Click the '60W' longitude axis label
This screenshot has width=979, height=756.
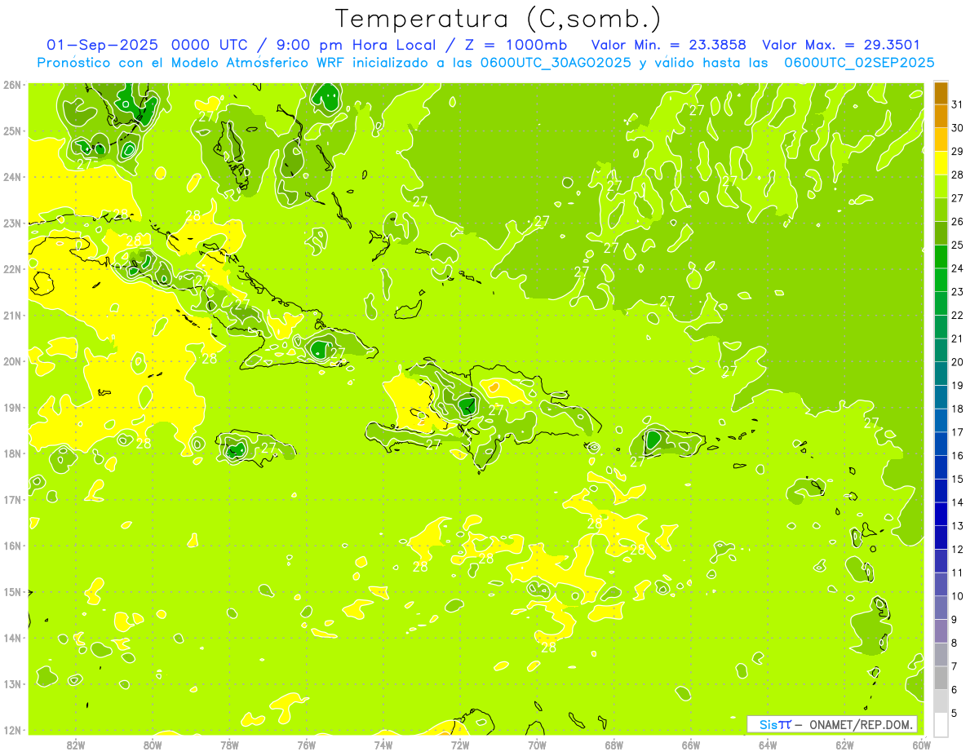coord(922,745)
